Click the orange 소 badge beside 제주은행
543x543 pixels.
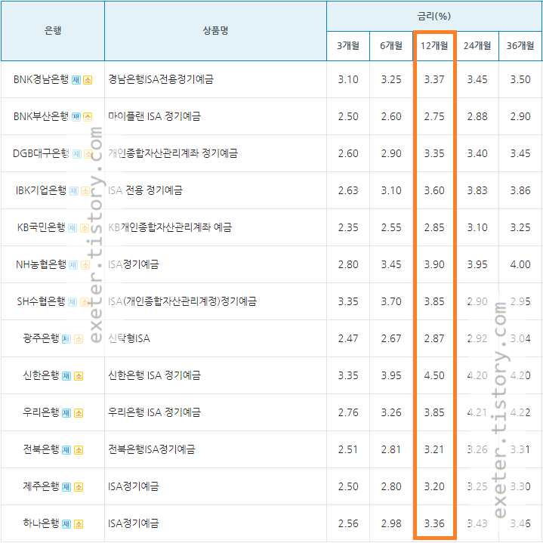click(79, 487)
